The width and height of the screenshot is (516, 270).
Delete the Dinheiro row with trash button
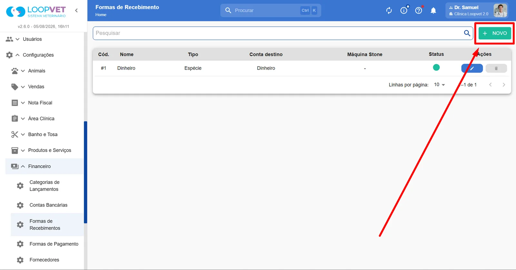tap(496, 68)
